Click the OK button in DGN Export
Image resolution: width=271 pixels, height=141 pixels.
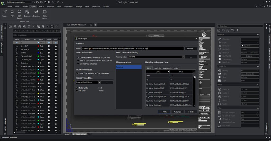click(x=164, y=112)
